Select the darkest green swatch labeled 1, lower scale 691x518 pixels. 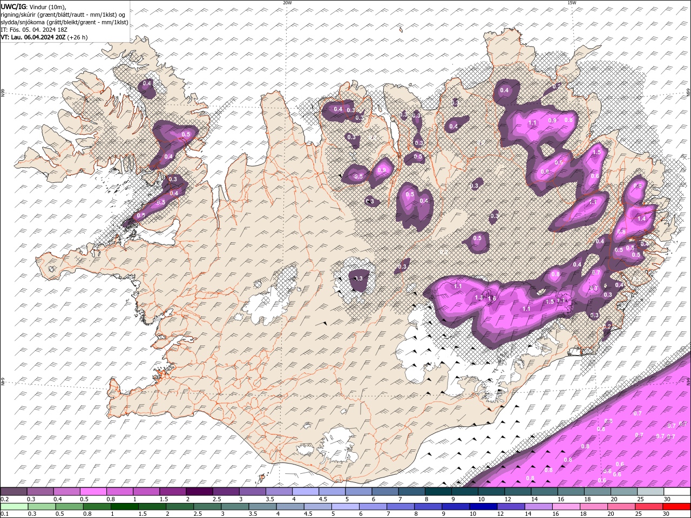coord(124,507)
